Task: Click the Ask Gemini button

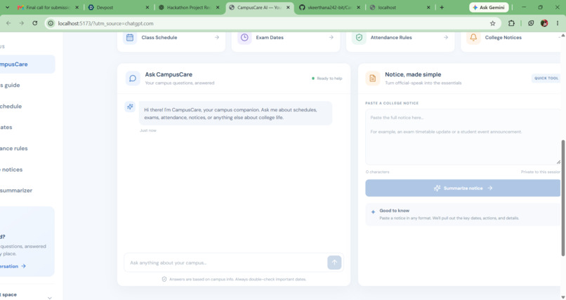Action: tap(489, 7)
